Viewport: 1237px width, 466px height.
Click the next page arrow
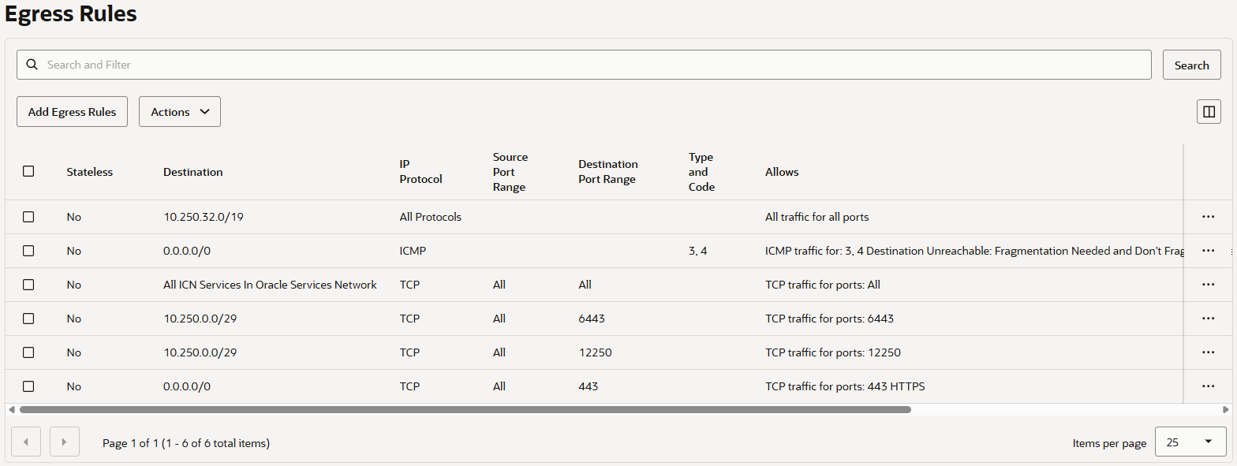64,442
